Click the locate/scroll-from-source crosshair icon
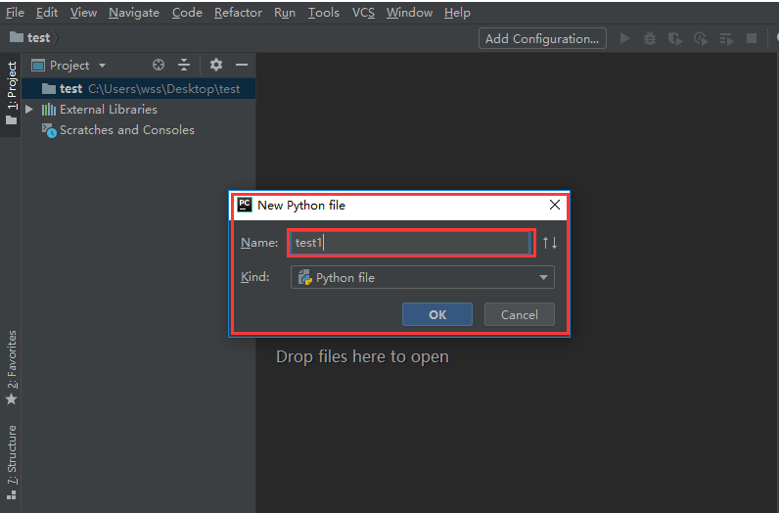 tap(159, 65)
